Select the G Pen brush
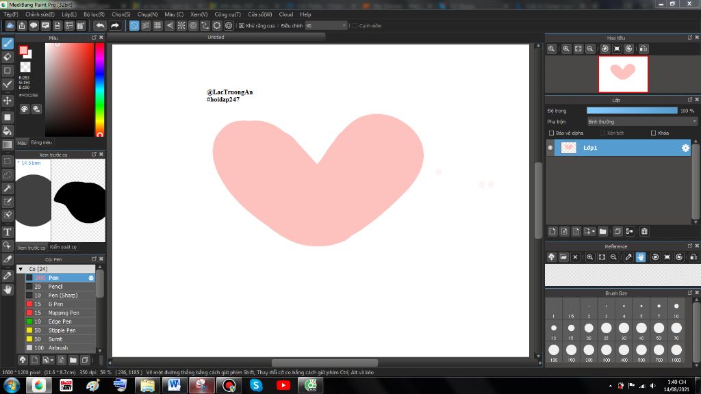Viewport: 701px width, 394px height. click(x=60, y=304)
